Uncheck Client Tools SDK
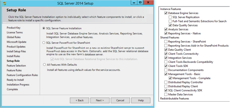The height and width of the screenshot is (108, 230). pos(166,66)
